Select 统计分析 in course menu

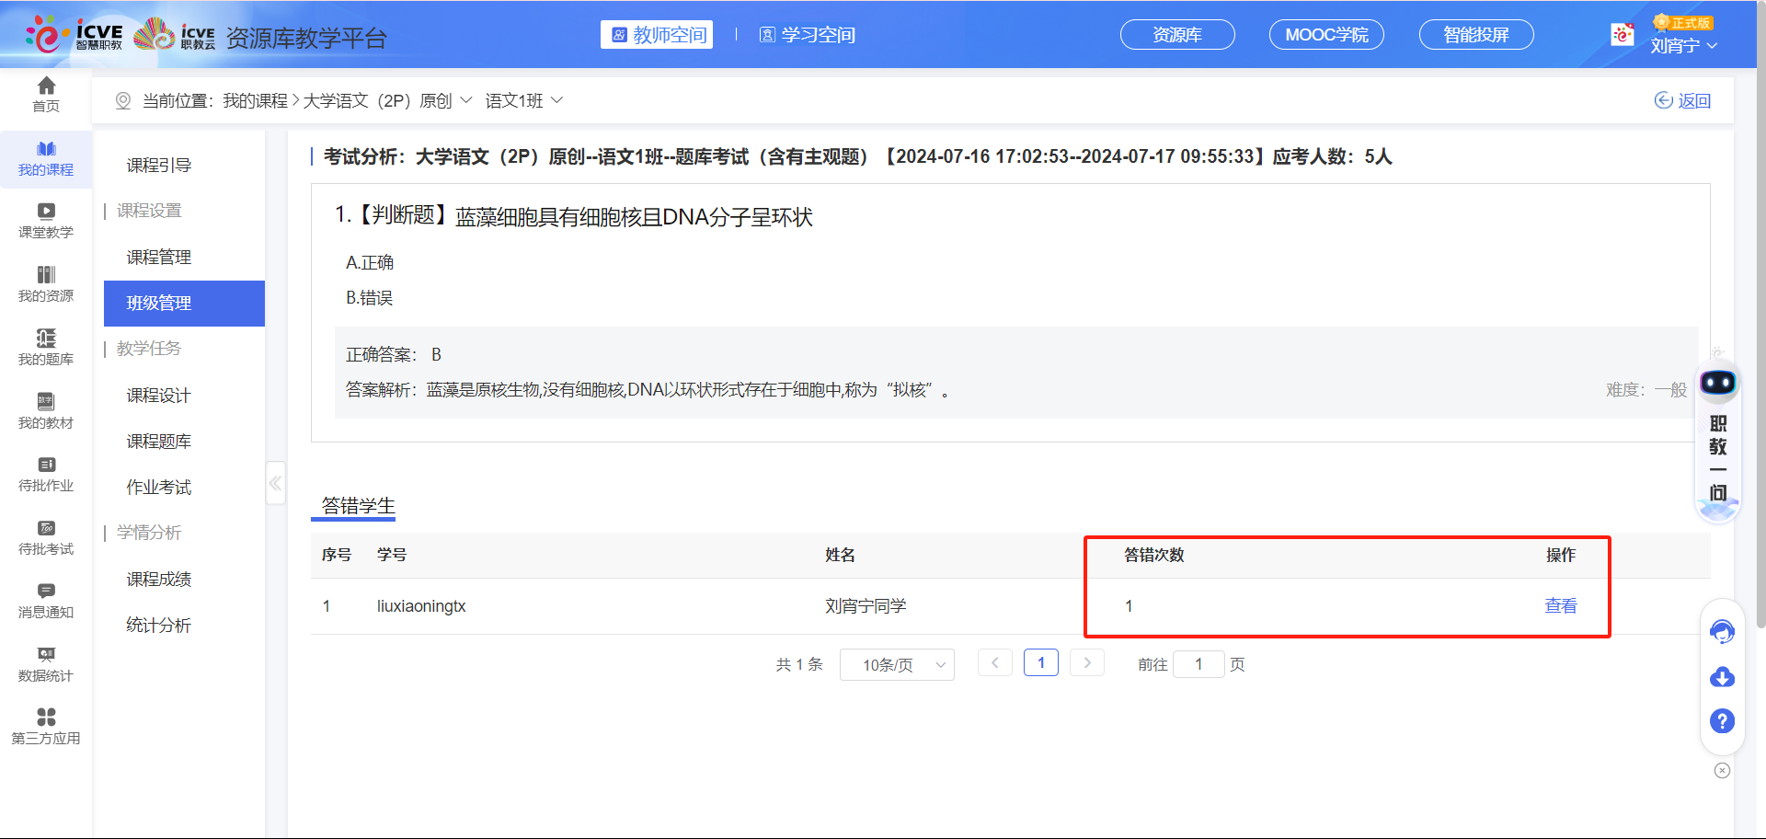coord(158,626)
